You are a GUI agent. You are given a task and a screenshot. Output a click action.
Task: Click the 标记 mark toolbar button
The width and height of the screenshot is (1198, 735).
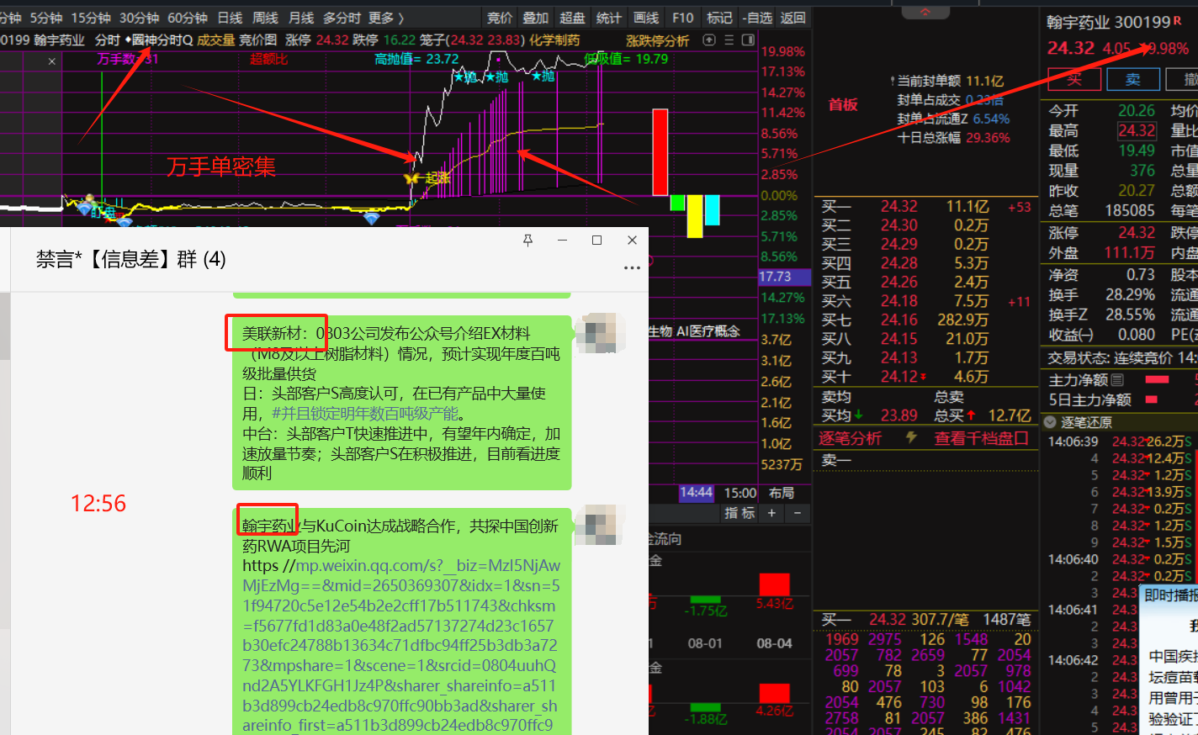point(719,18)
